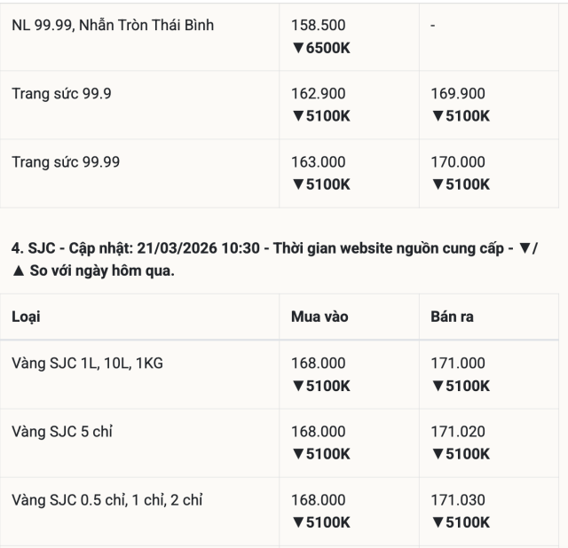
Task: Select the "Trang sức 99.99" row label
Action: click(65, 162)
